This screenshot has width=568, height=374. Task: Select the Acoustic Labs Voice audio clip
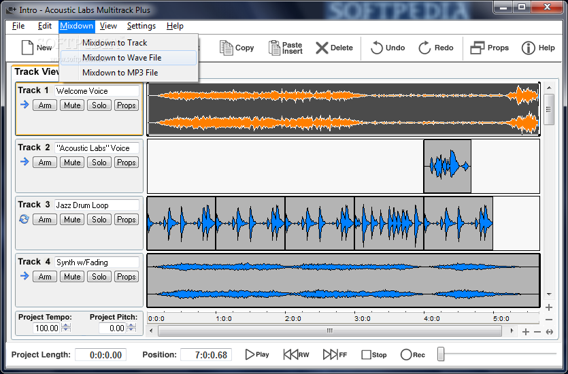[448, 166]
